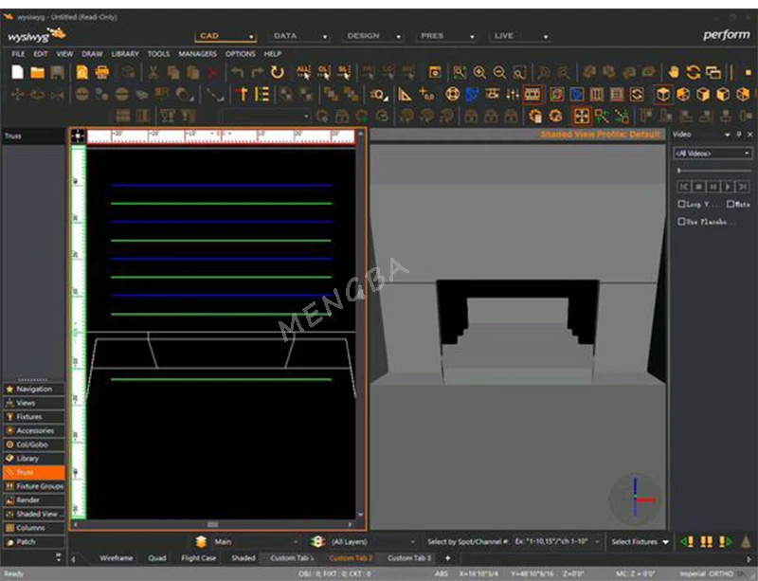Open the Patch sidebar panel
This screenshot has height=581, width=758.
coord(34,542)
